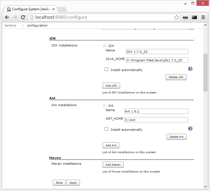Click the Jenkins breadcrumb link
This screenshot has width=210, height=191.
[10, 25]
